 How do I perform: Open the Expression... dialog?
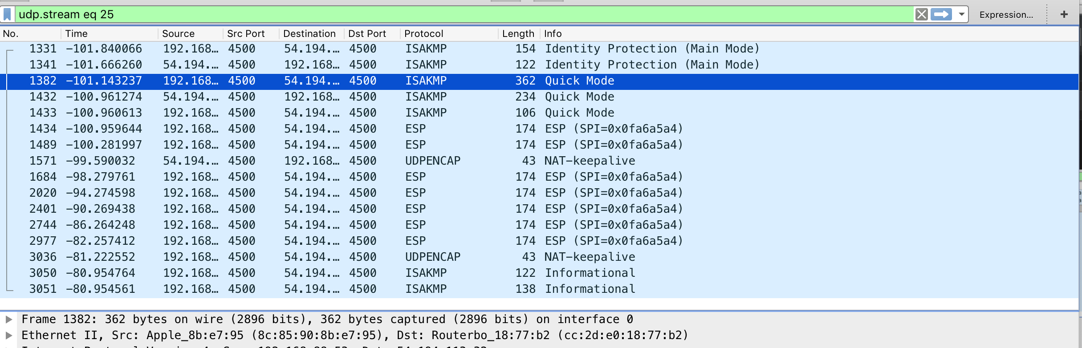pyautogui.click(x=1006, y=15)
